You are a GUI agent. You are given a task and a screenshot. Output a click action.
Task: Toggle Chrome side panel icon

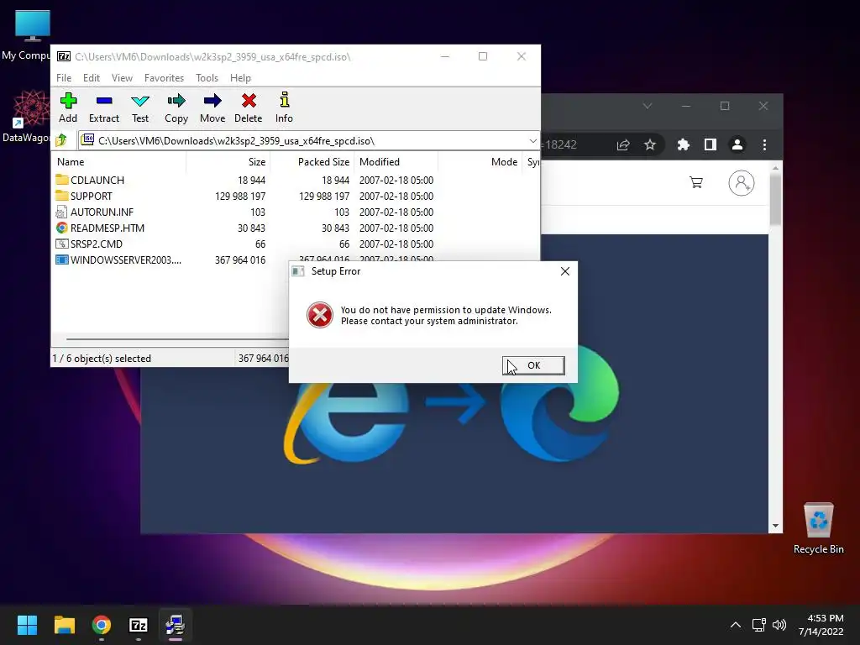click(x=711, y=144)
